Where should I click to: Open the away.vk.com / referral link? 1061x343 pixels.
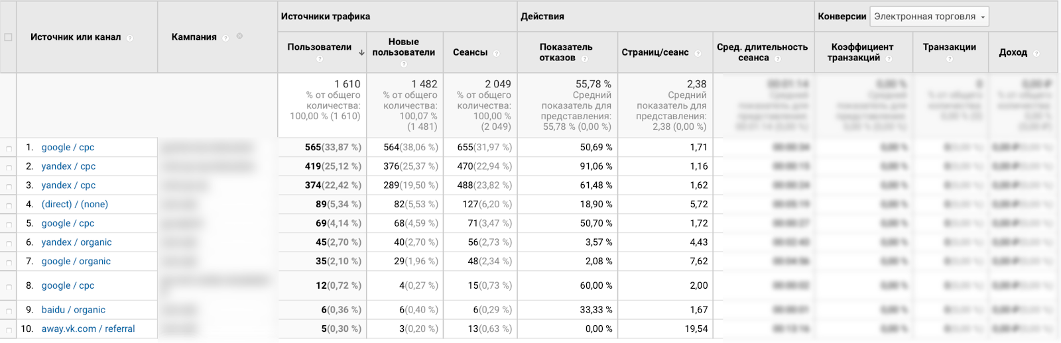[88, 329]
